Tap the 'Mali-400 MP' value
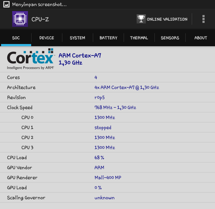The width and height of the screenshot is (215, 209). [x=108, y=178]
